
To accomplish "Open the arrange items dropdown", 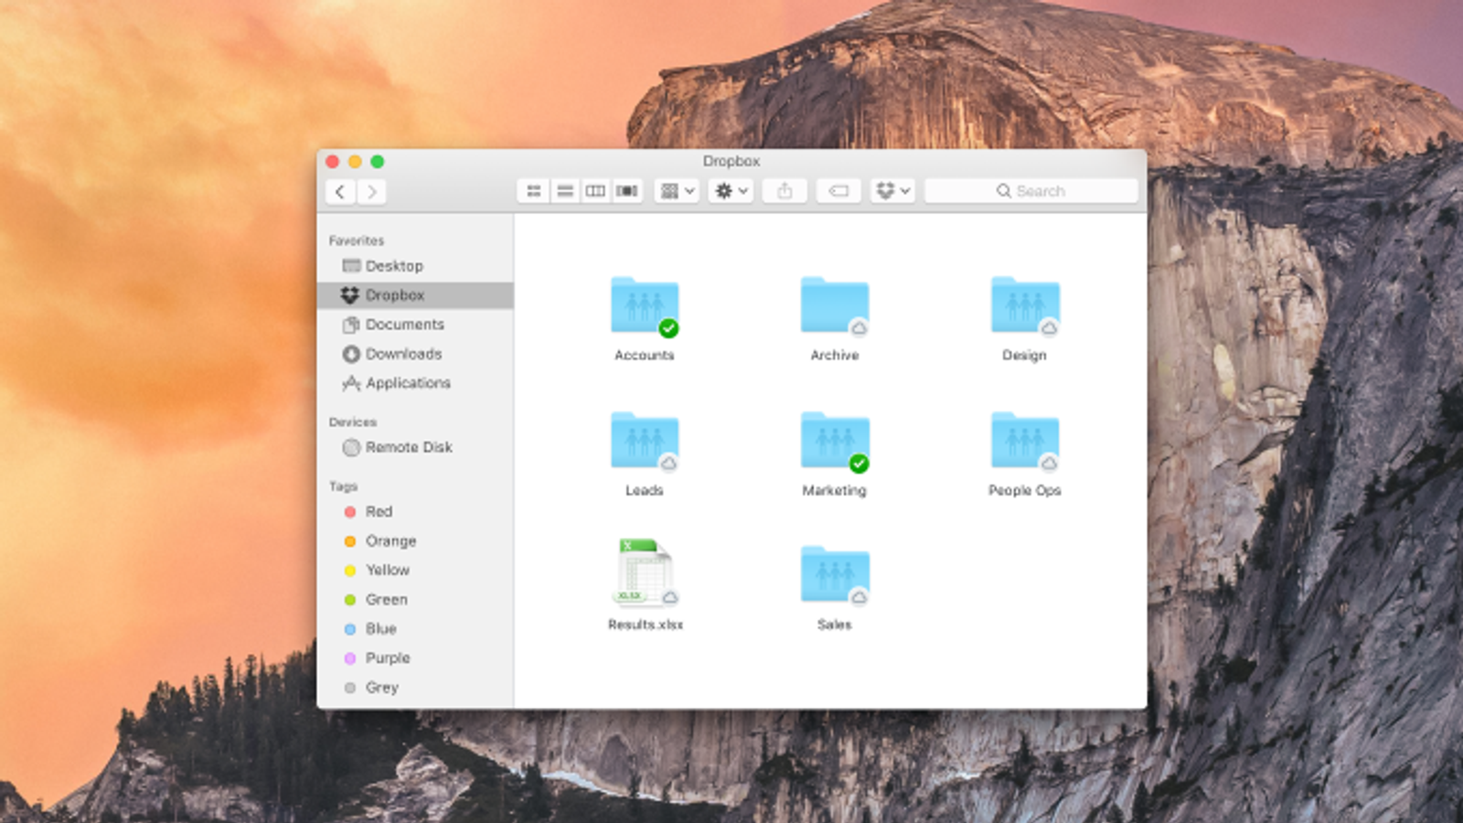I will pos(678,191).
